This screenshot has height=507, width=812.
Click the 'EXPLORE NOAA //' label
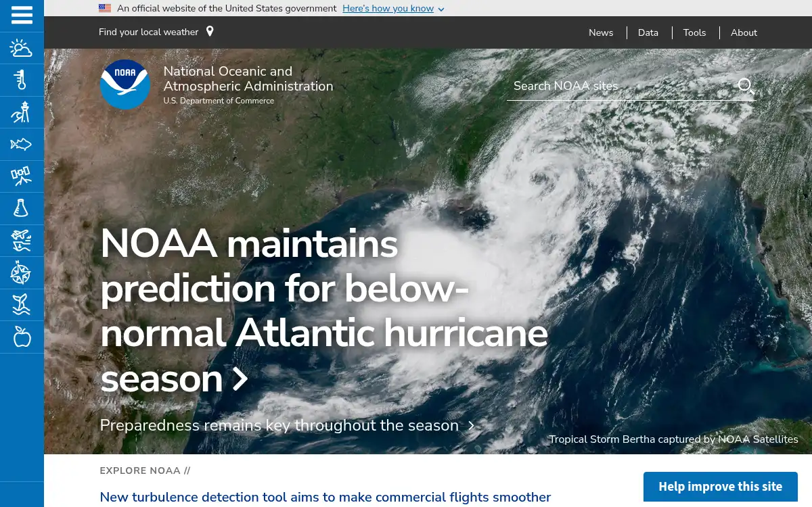pos(145,470)
